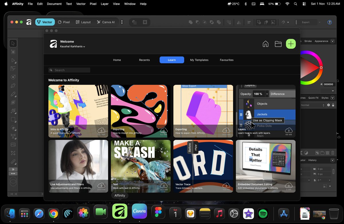Expand more tools with double-chevron button
Screen dimensions: 344x224
pyautogui.click(x=13, y=169)
